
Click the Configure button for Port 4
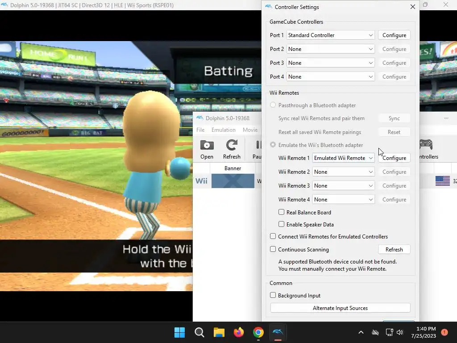point(394,77)
